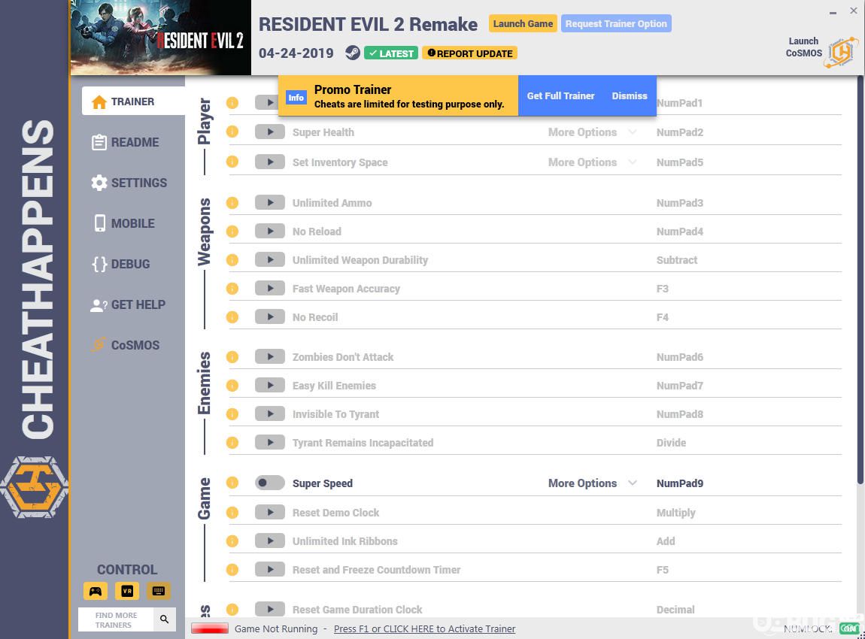Image resolution: width=865 pixels, height=639 pixels.
Task: Click info icon for Easy Kill Enemies
Action: pos(232,386)
